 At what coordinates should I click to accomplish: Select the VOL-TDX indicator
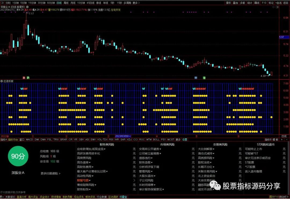pos(102,140)
